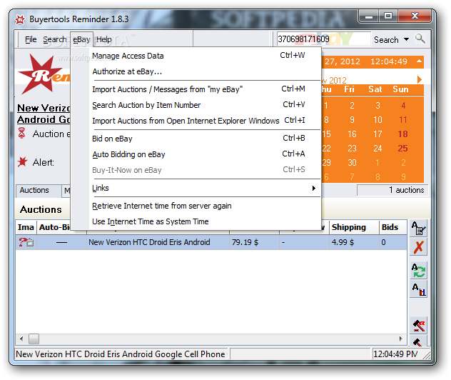This screenshot has height=380, width=451.
Task: Click the red X delete auction icon
Action: pos(418,247)
